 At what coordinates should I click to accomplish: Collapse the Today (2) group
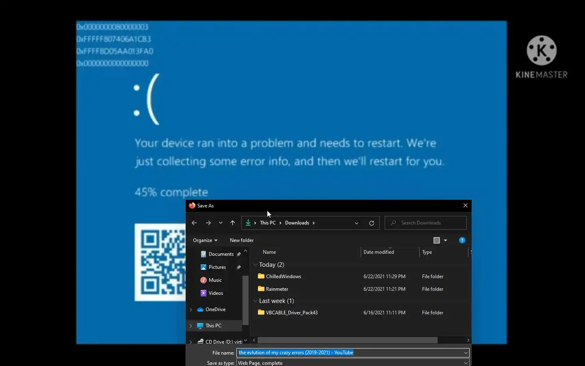tap(255, 265)
